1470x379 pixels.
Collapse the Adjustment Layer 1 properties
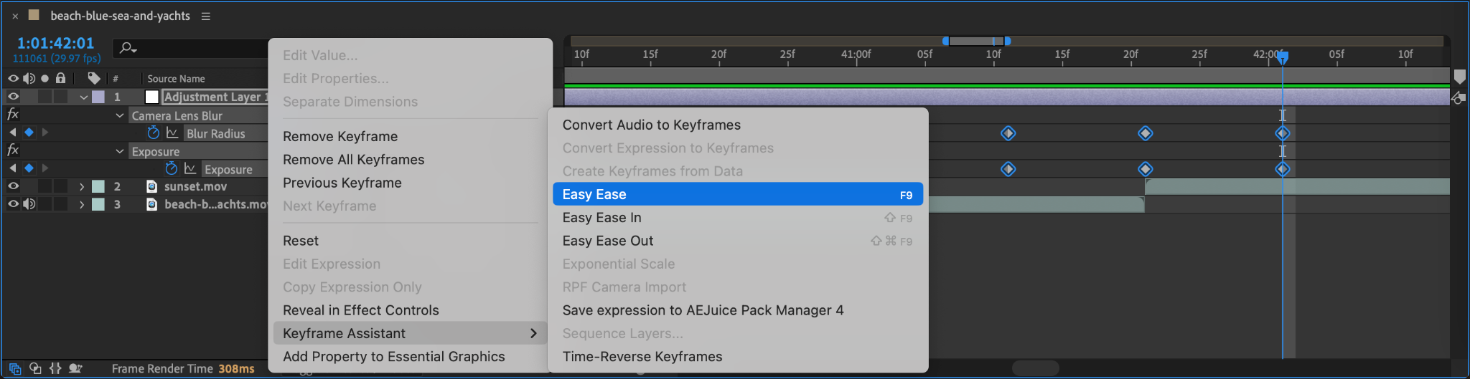pos(84,97)
